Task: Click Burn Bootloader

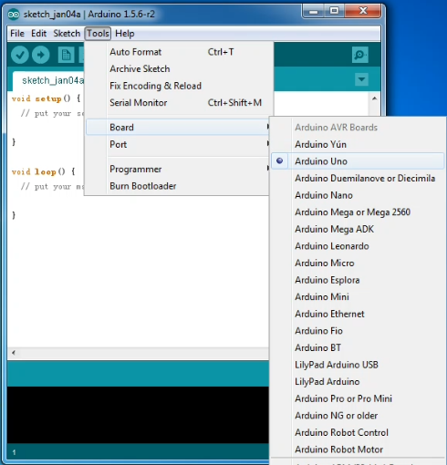Action: point(178,186)
